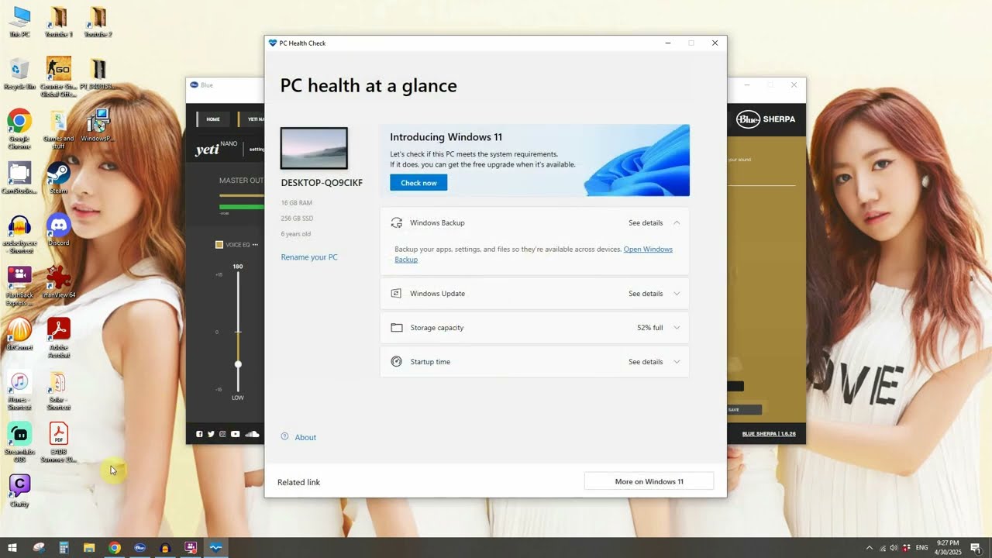The height and width of the screenshot is (558, 992).
Task: Open the notification center icon
Action: click(975, 548)
